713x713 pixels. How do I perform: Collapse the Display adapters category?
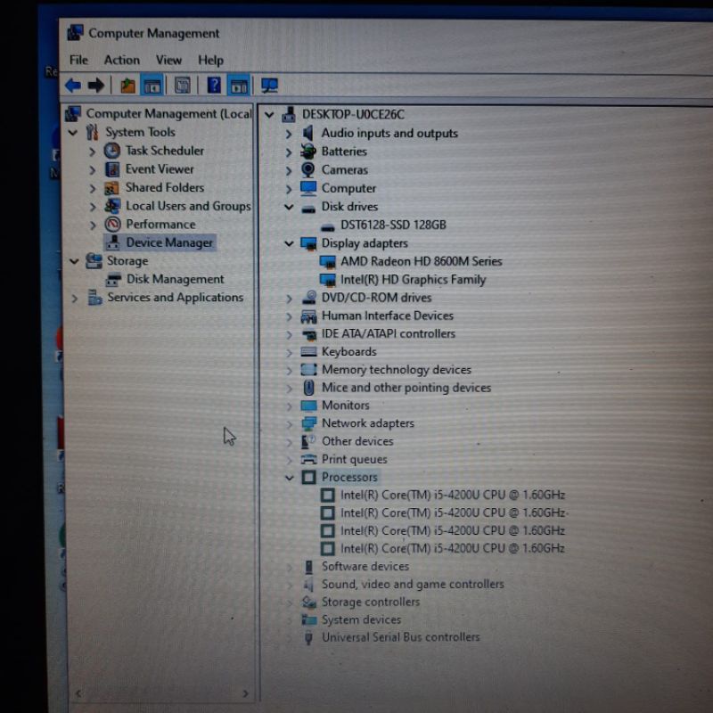(289, 243)
